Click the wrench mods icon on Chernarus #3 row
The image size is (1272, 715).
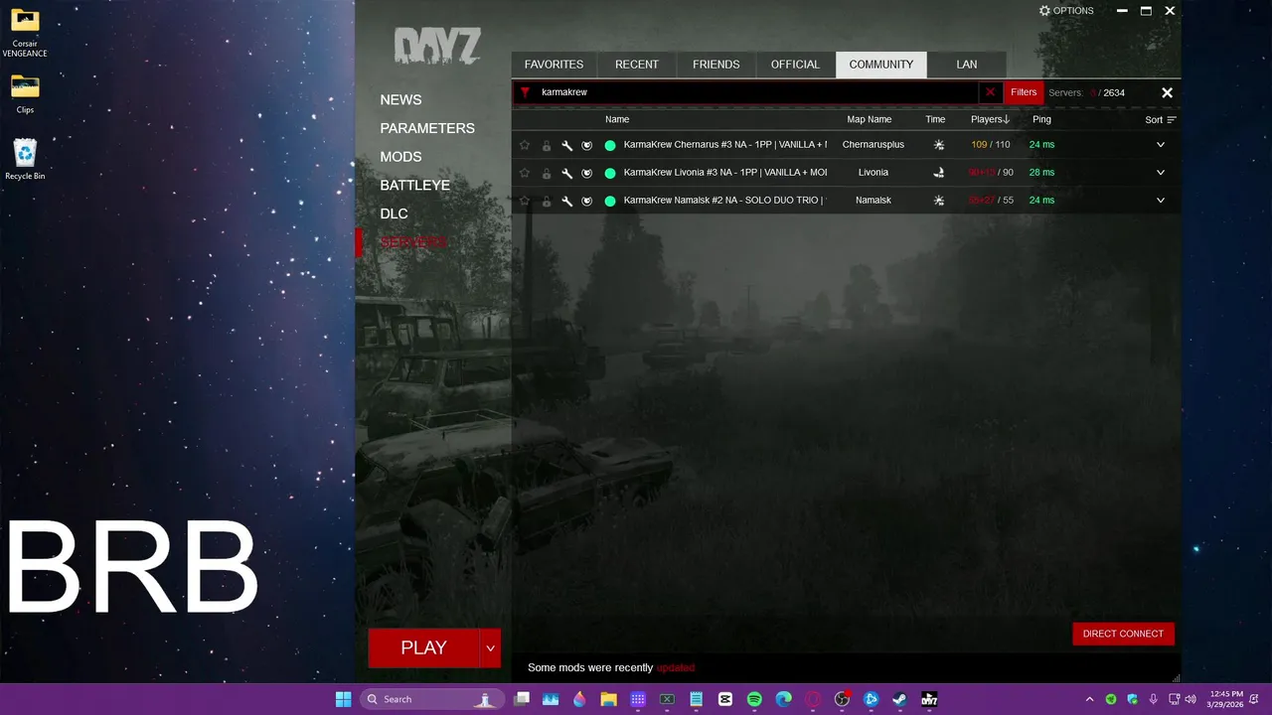click(x=566, y=145)
